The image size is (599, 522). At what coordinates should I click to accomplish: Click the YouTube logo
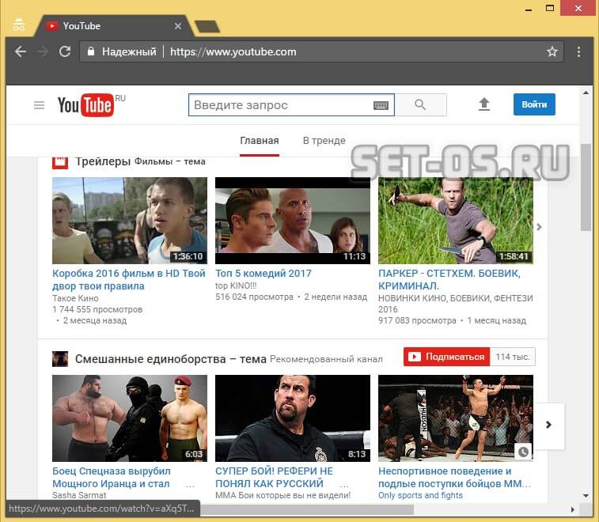tap(85, 105)
